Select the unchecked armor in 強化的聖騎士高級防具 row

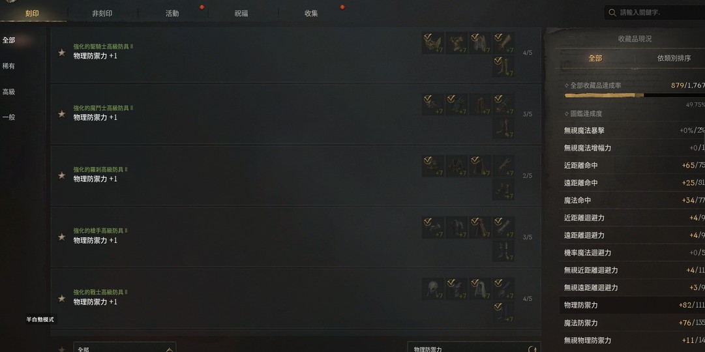pos(457,43)
